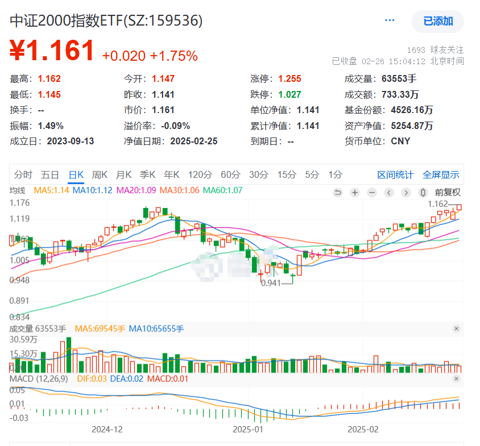480x446 pixels.
Task: Close the 成交量 volume panel with its X icon
Action: (x=456, y=328)
